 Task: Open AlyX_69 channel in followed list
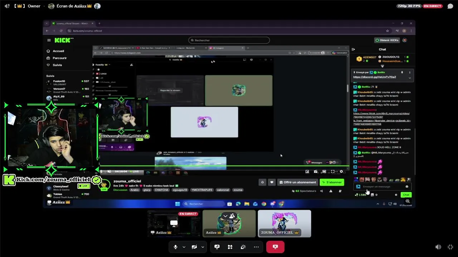tap(68, 97)
